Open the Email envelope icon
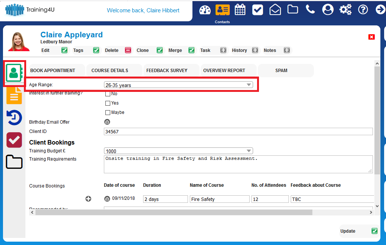386x245 pixels. click(275, 10)
